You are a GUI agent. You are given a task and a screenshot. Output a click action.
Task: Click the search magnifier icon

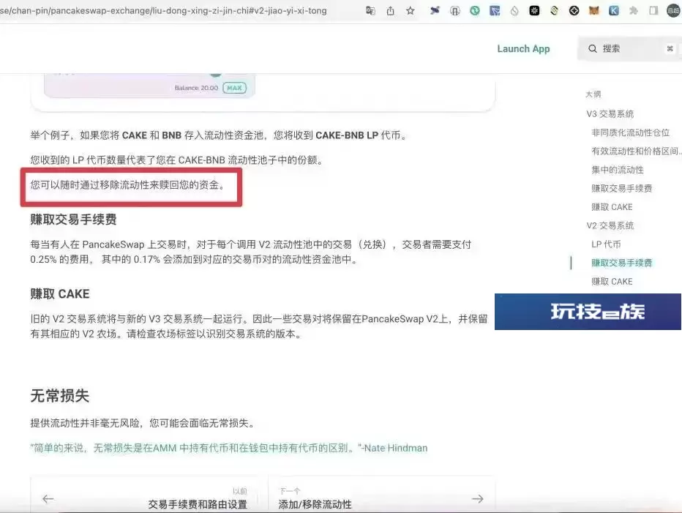tap(593, 49)
